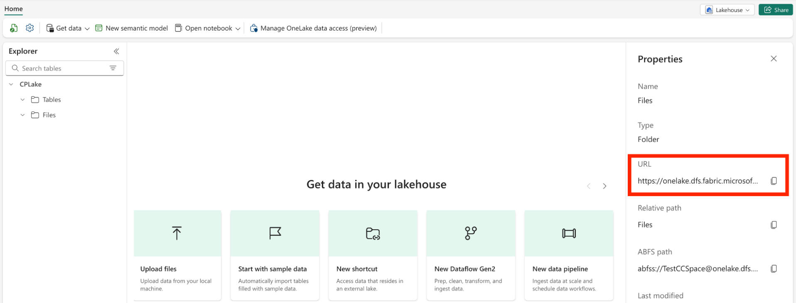Click the onelake.dfs.fabric URL text

coord(698,181)
